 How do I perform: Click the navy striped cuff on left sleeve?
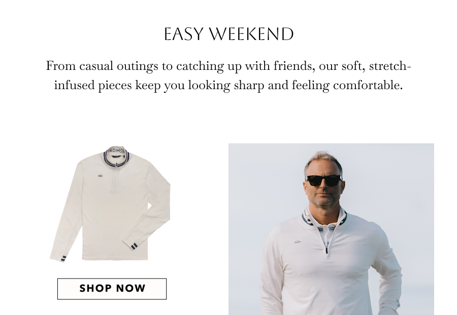[63, 258]
